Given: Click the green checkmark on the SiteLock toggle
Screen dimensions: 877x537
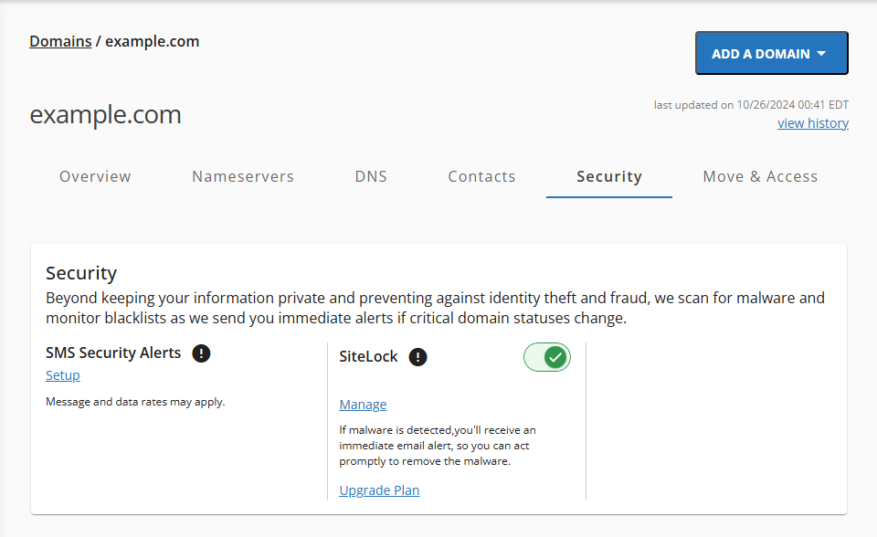Looking at the screenshot, I should coord(555,357).
